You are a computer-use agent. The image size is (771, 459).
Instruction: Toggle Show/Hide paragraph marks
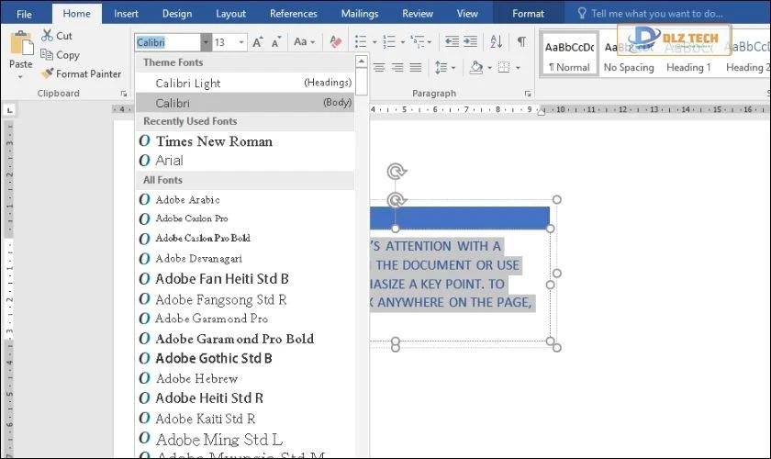[521, 42]
